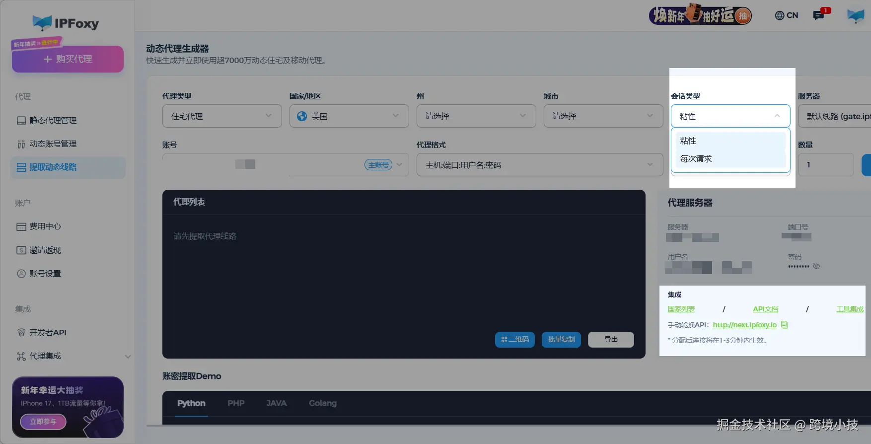Switch to the PHP demo tab
Screen dimensions: 871x444
click(236, 403)
